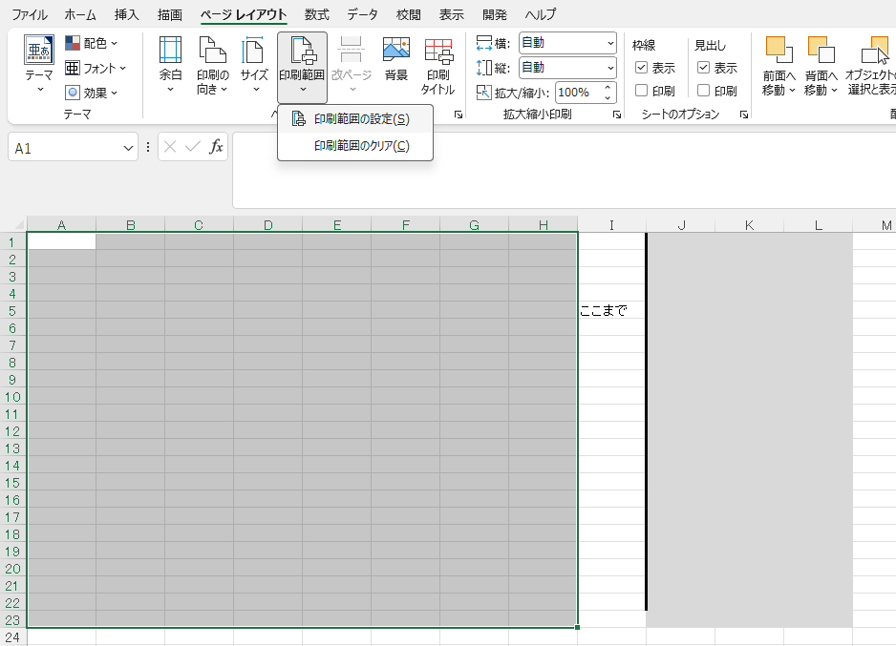Open the ファイル tab
896x646 pixels.
pos(30,15)
